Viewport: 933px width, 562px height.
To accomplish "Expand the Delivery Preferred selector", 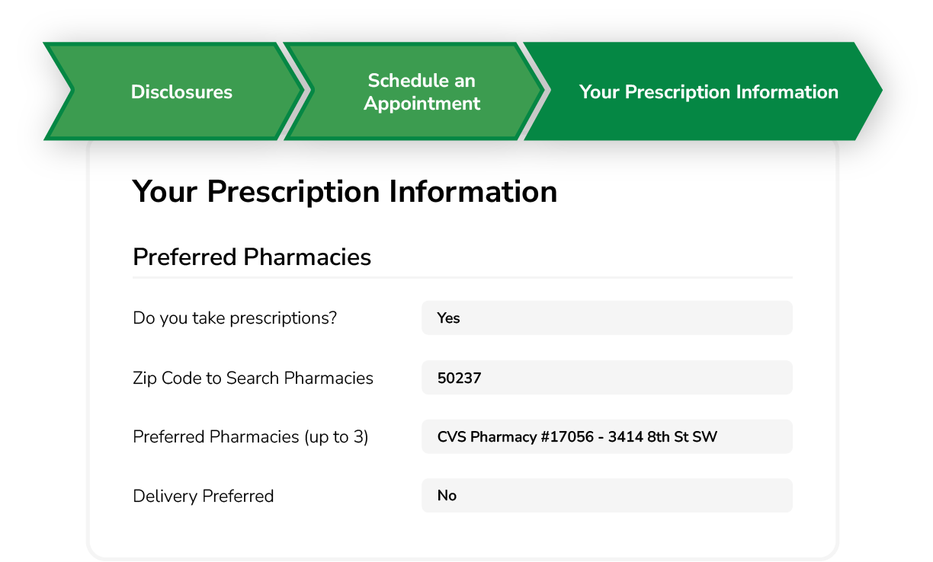I will 606,495.
